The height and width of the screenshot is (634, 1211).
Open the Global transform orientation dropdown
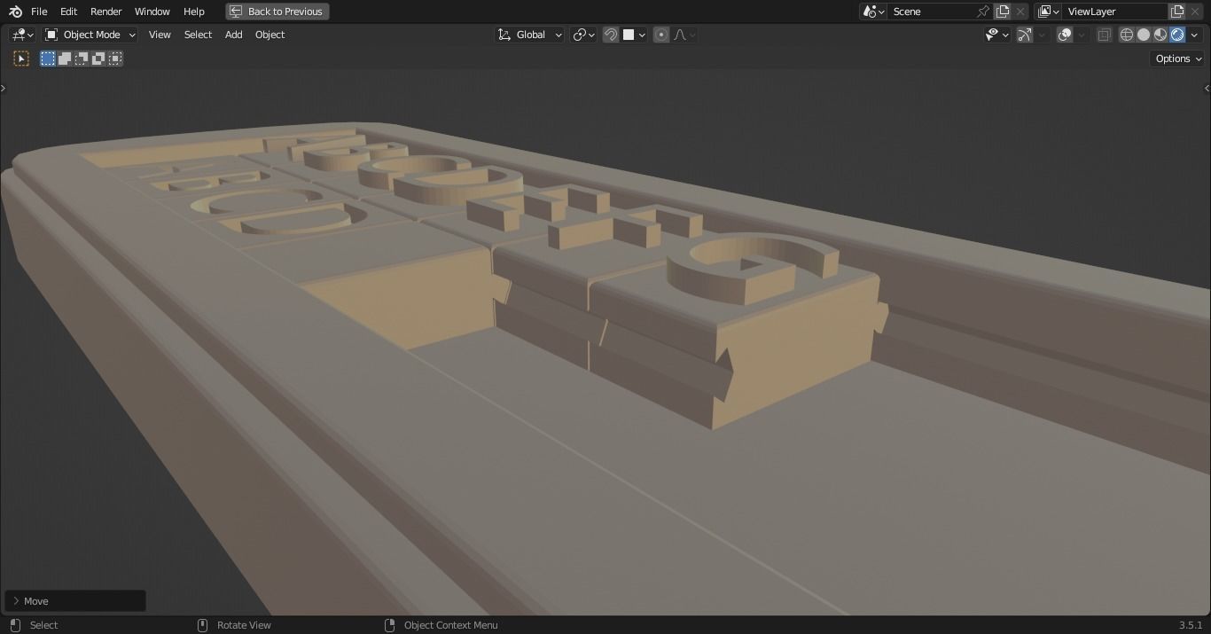529,35
